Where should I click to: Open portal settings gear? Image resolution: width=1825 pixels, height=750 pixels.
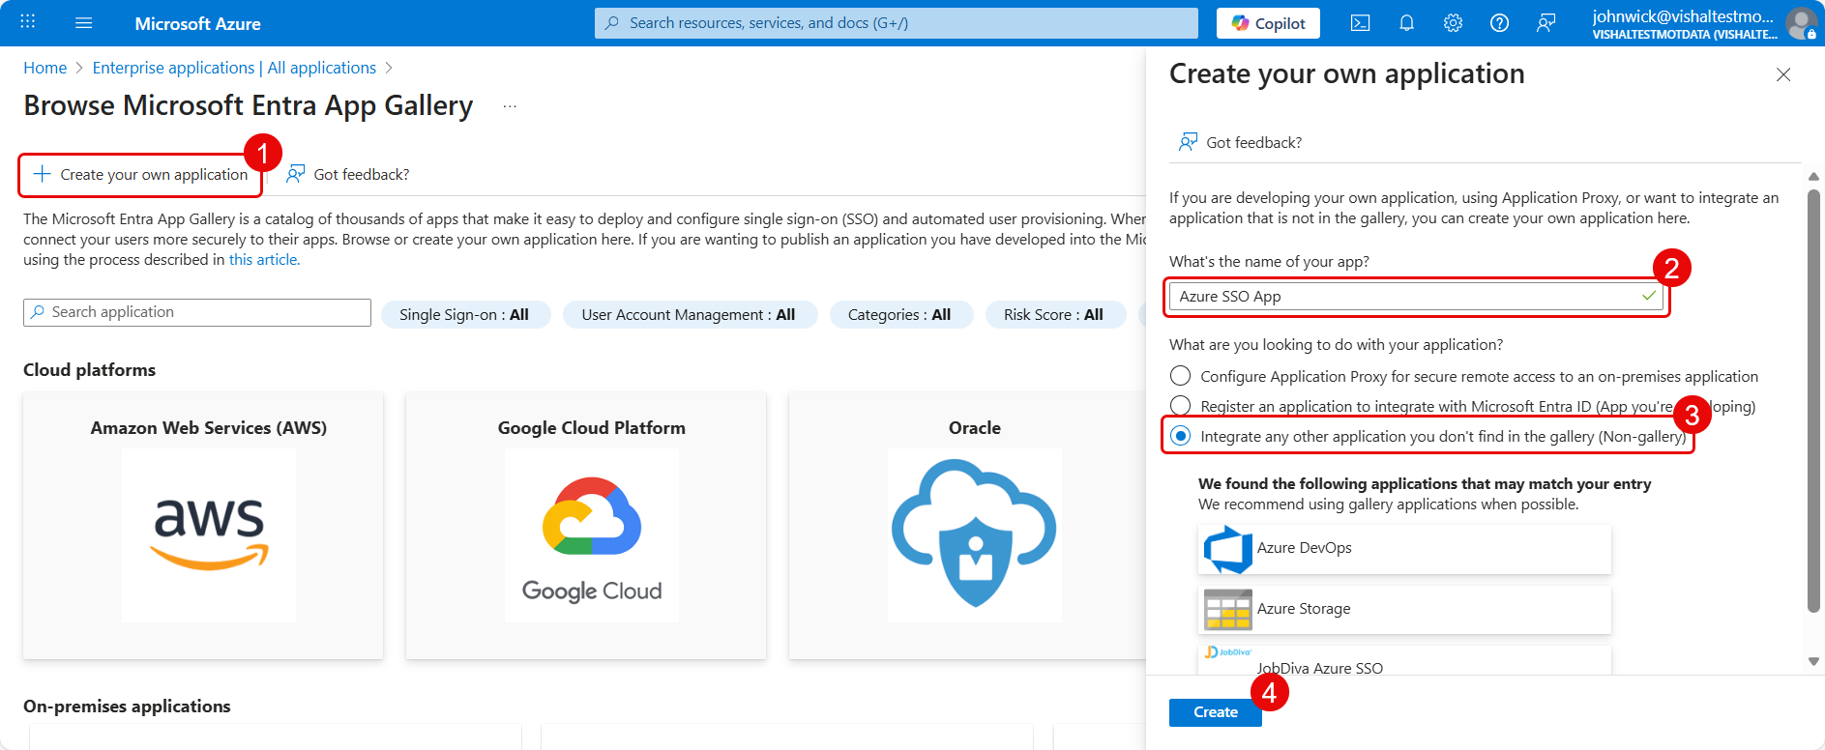(1453, 23)
